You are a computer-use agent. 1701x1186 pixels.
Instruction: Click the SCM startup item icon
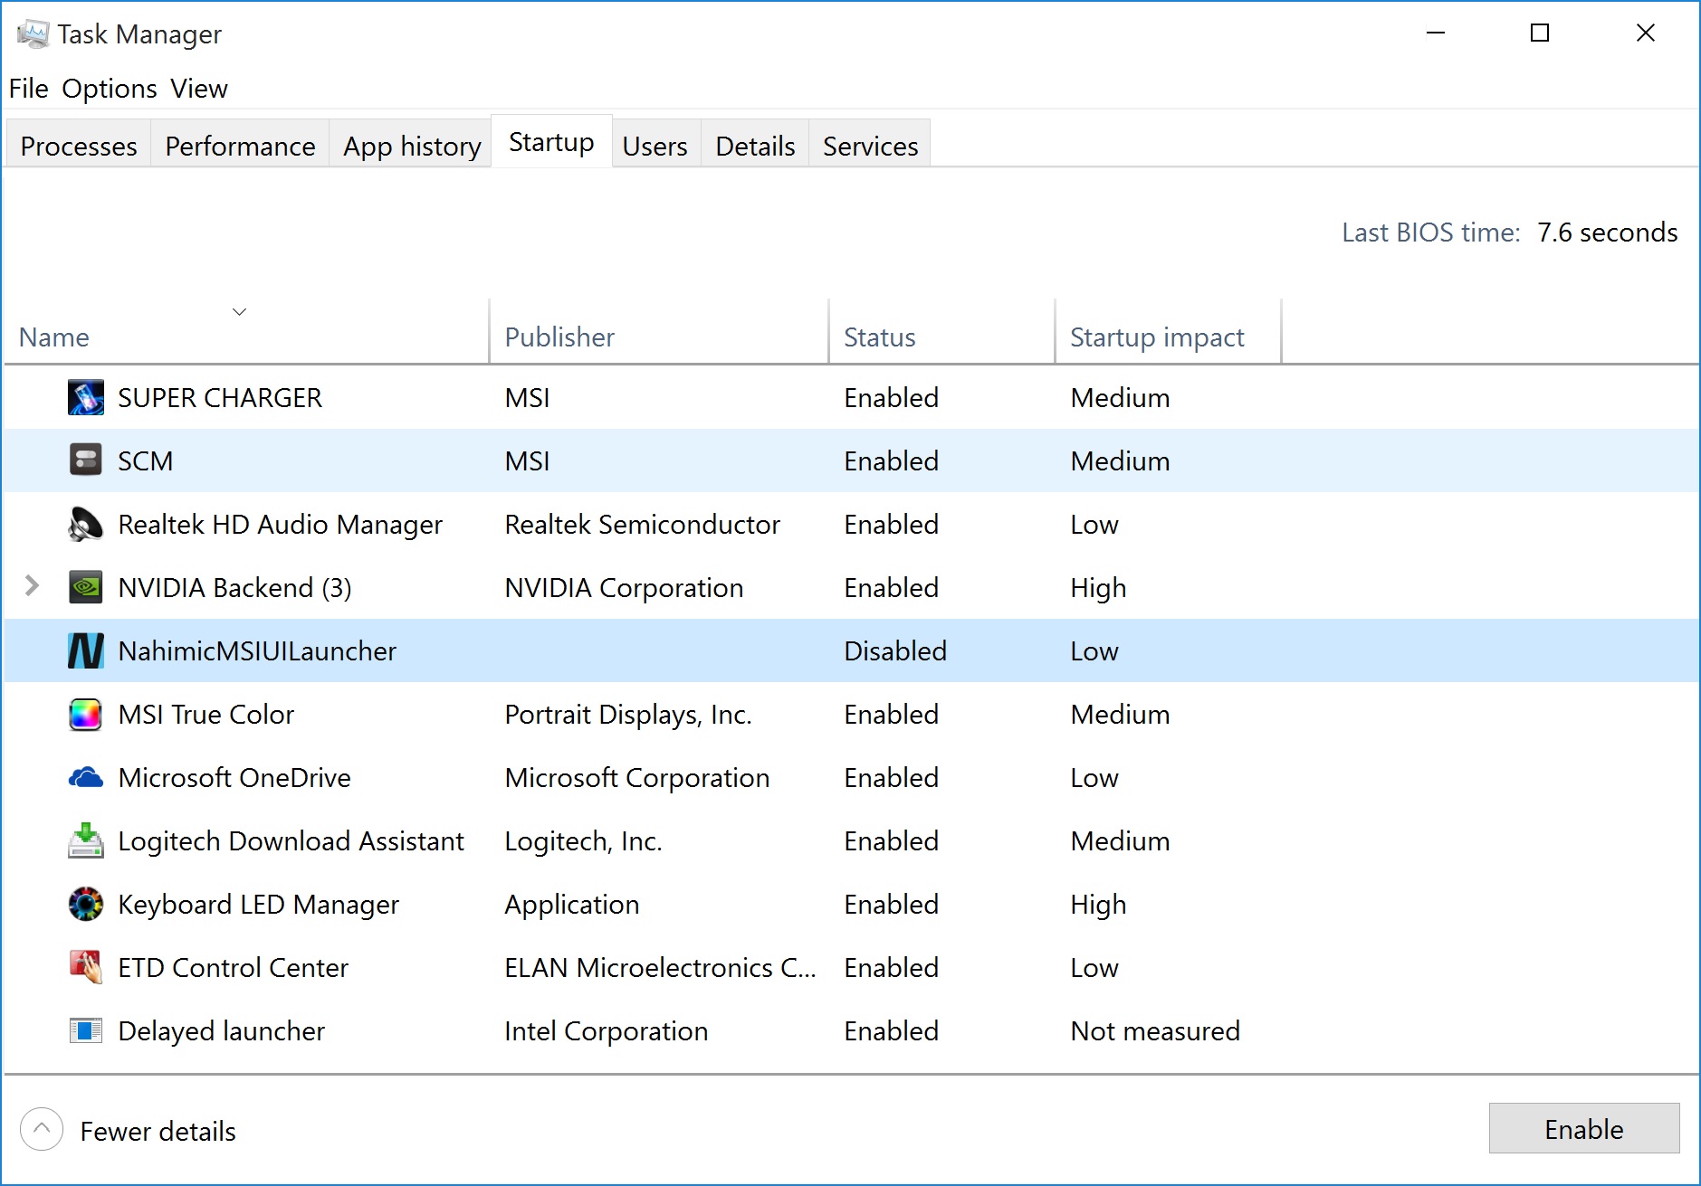click(x=86, y=460)
